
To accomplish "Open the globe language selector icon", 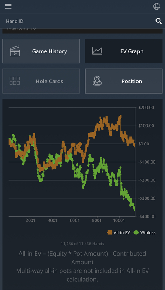I will coord(156,7).
